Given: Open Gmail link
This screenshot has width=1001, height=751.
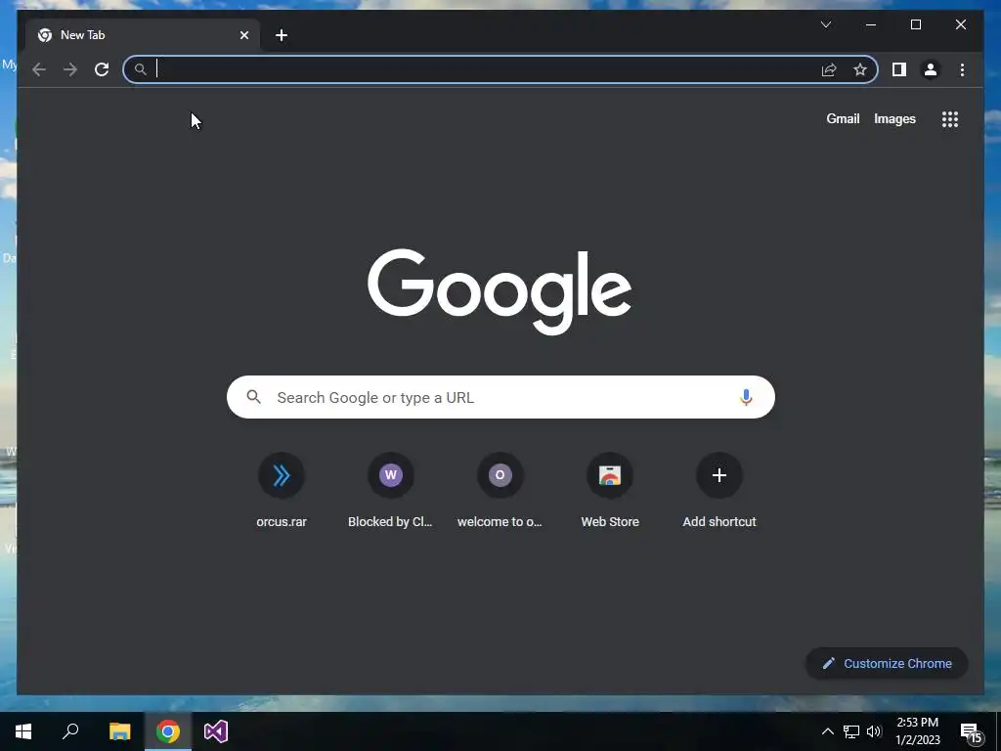Looking at the screenshot, I should (843, 118).
